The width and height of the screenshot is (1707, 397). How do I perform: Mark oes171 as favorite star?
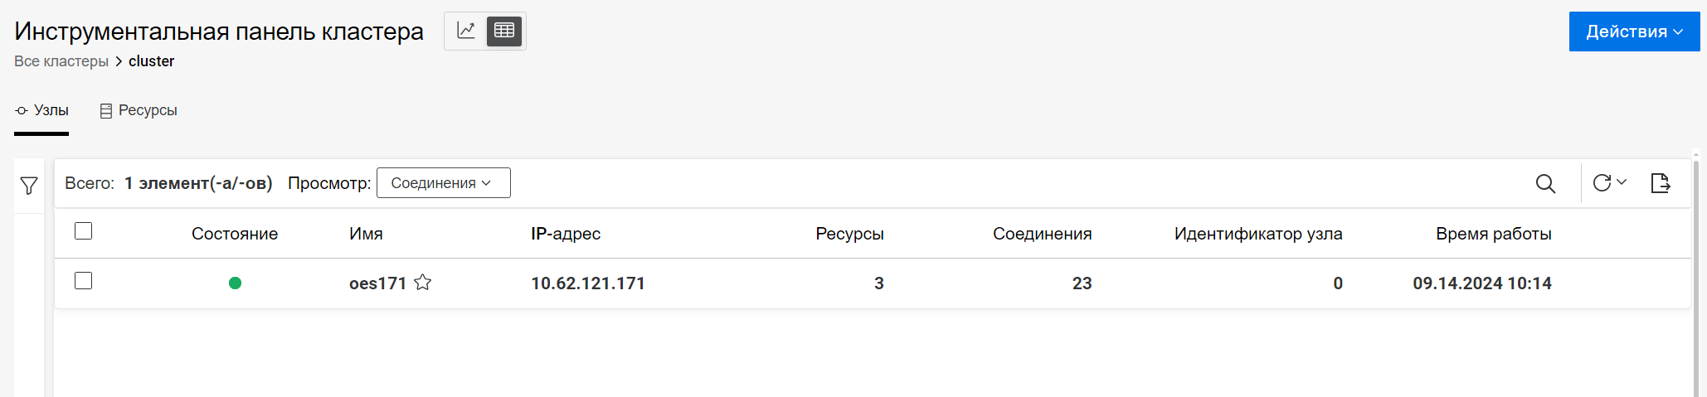[x=423, y=283]
